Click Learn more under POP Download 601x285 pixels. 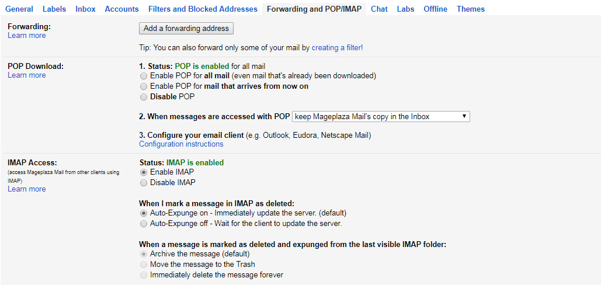(26, 75)
